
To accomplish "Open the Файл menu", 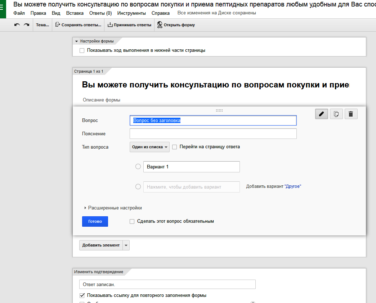I will click(x=19, y=13).
